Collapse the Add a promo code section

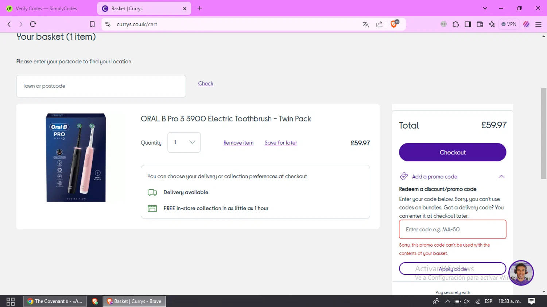pyautogui.click(x=501, y=177)
